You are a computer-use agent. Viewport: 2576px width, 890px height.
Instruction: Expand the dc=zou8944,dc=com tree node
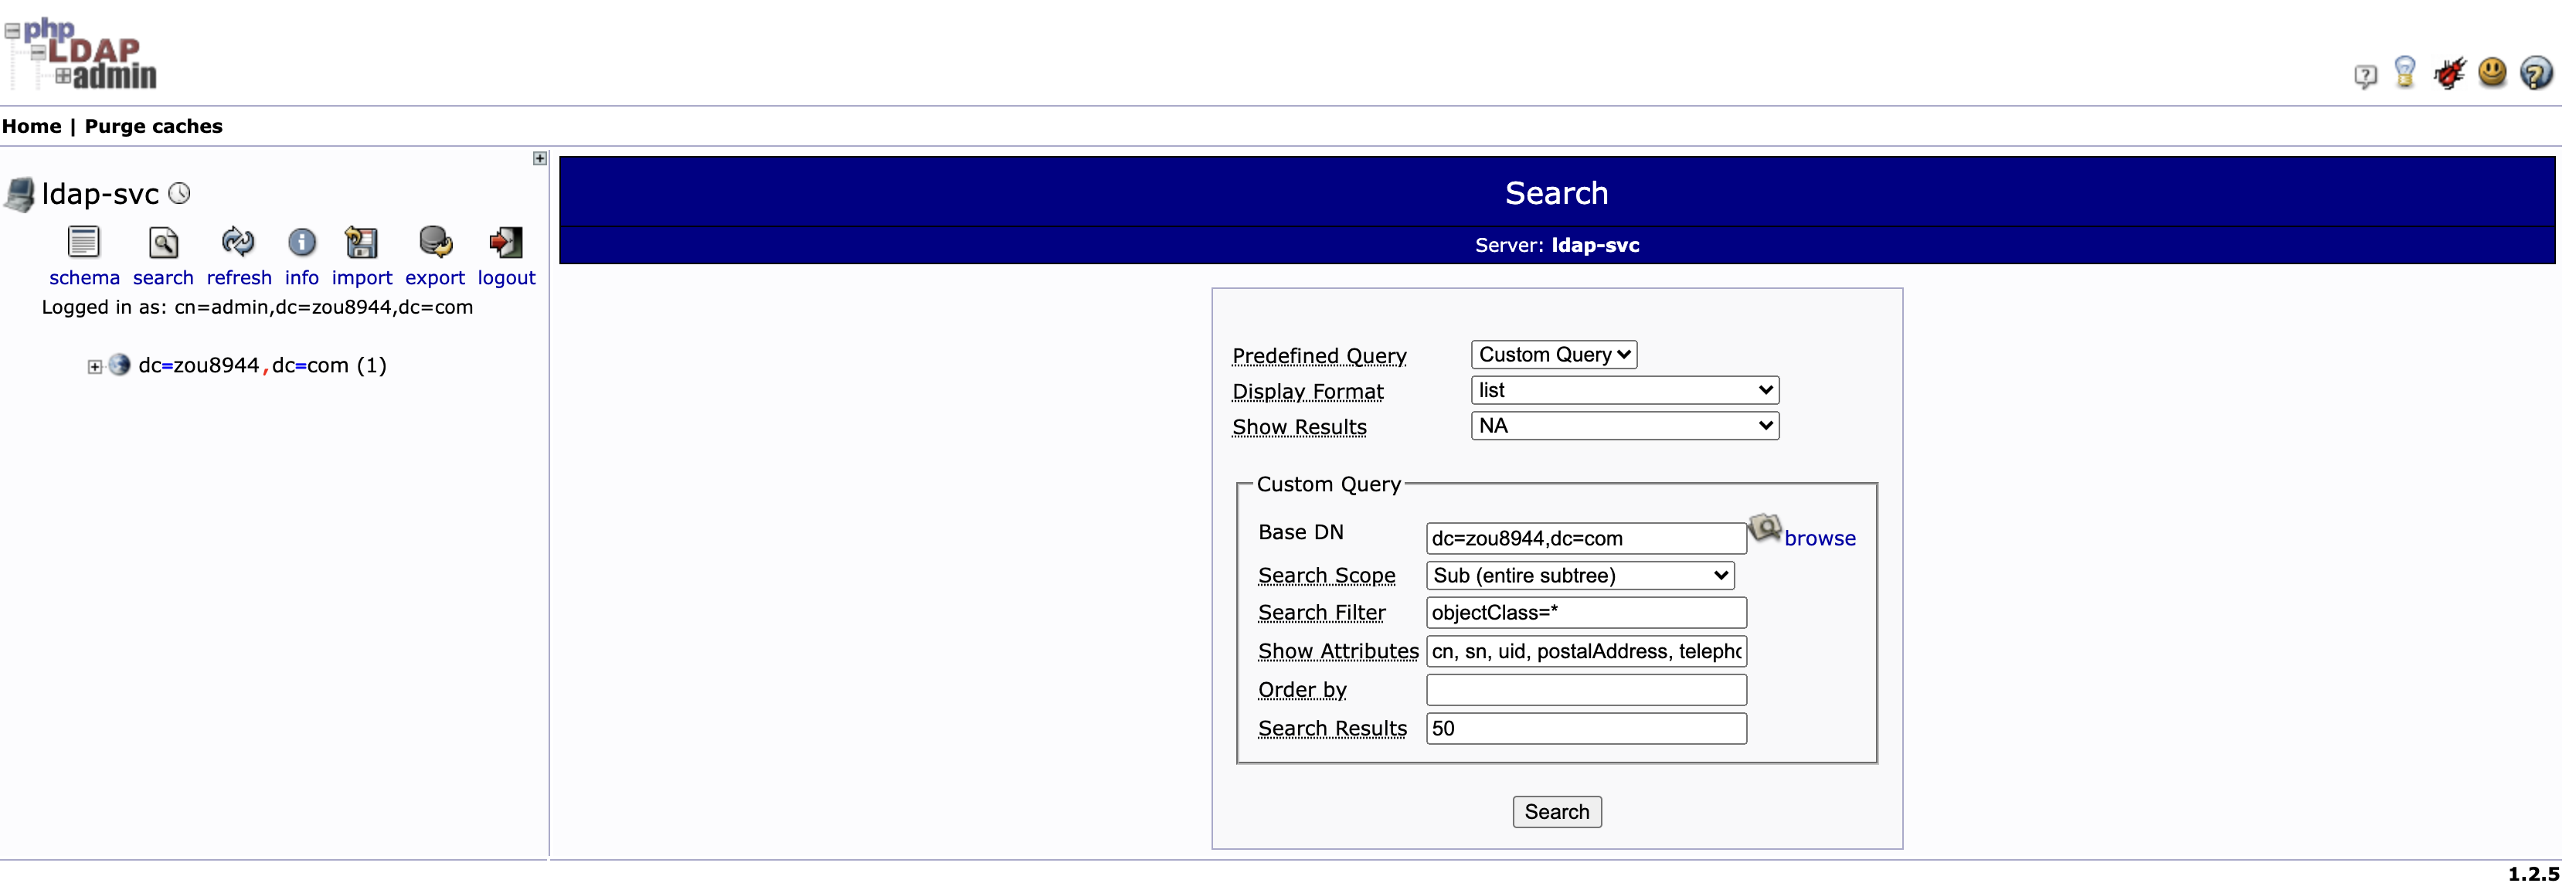pyautogui.click(x=95, y=367)
